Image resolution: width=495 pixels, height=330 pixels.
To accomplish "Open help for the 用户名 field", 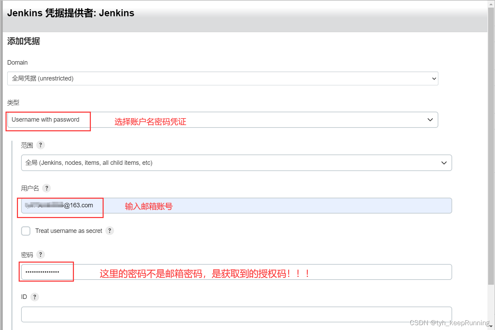I will point(47,188).
